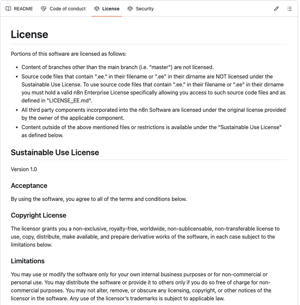Open the README tab

click(19, 9)
